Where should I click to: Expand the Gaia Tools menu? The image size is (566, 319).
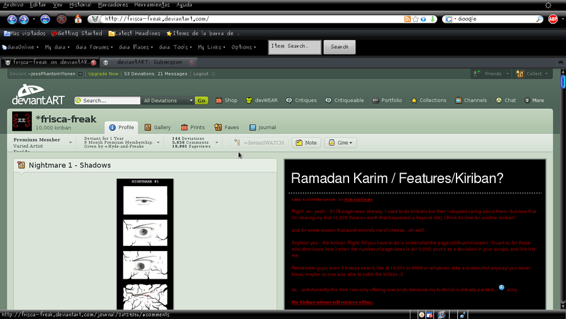(175, 47)
